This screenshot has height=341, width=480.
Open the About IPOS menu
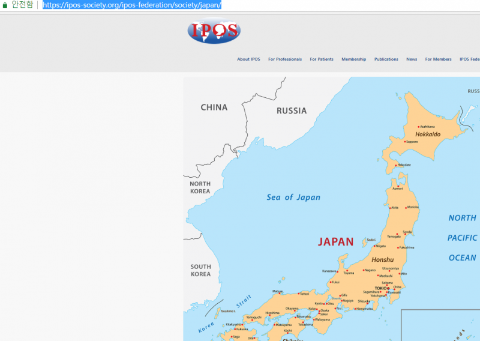point(248,59)
